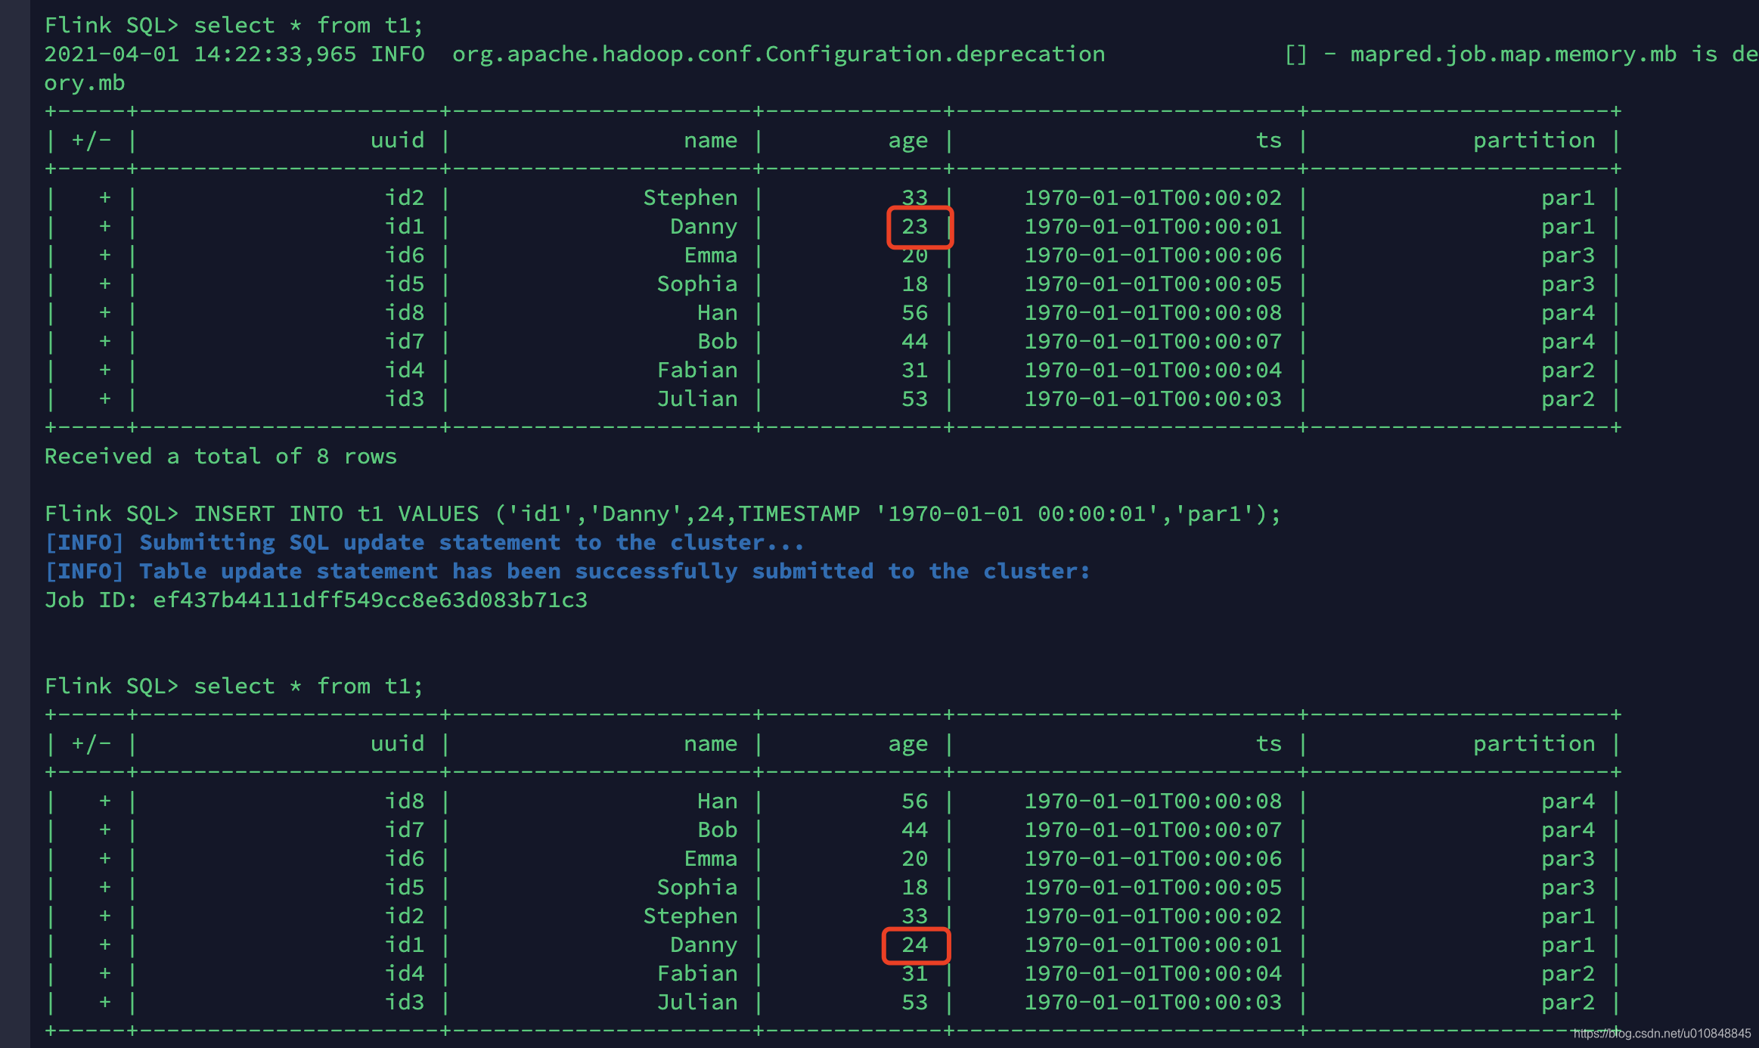Click the 'partition' header in second table
The width and height of the screenshot is (1759, 1048).
[x=1534, y=744]
